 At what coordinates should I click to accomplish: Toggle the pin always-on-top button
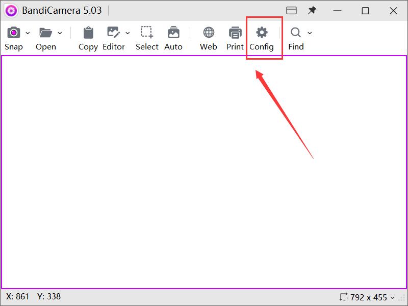coord(312,10)
